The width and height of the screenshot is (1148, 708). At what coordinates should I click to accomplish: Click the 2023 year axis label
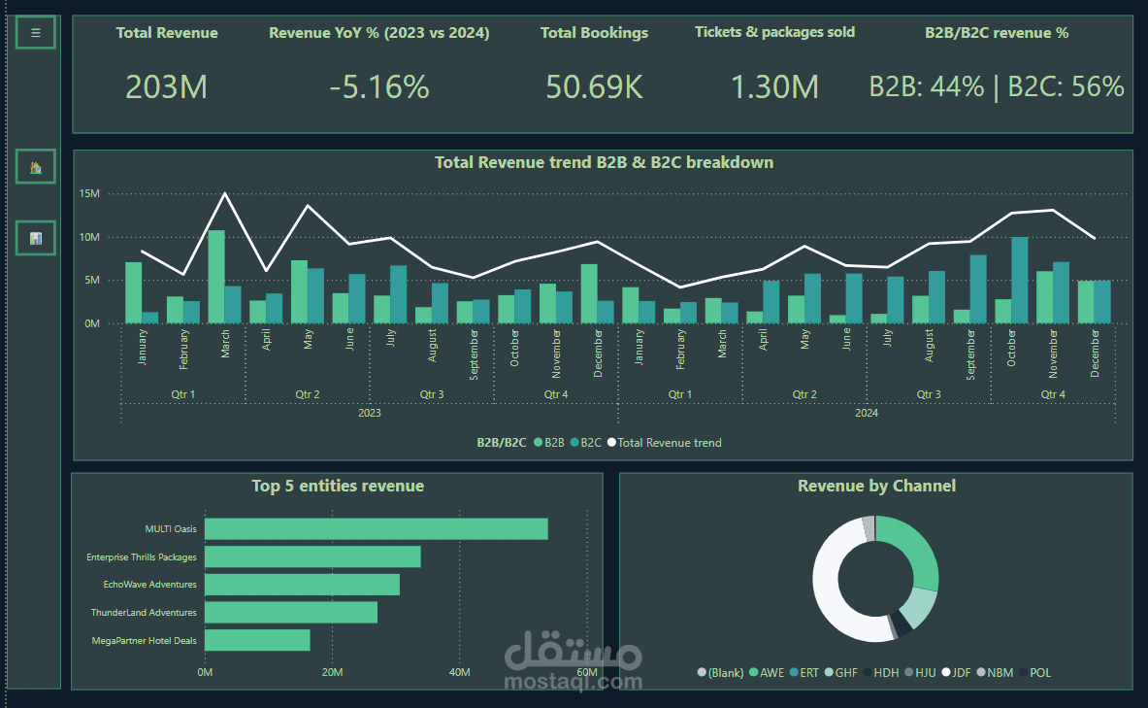click(370, 414)
